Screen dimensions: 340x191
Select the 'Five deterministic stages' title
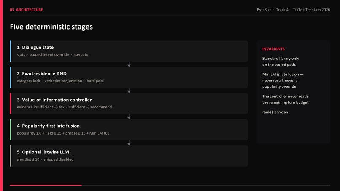[x=51, y=27]
